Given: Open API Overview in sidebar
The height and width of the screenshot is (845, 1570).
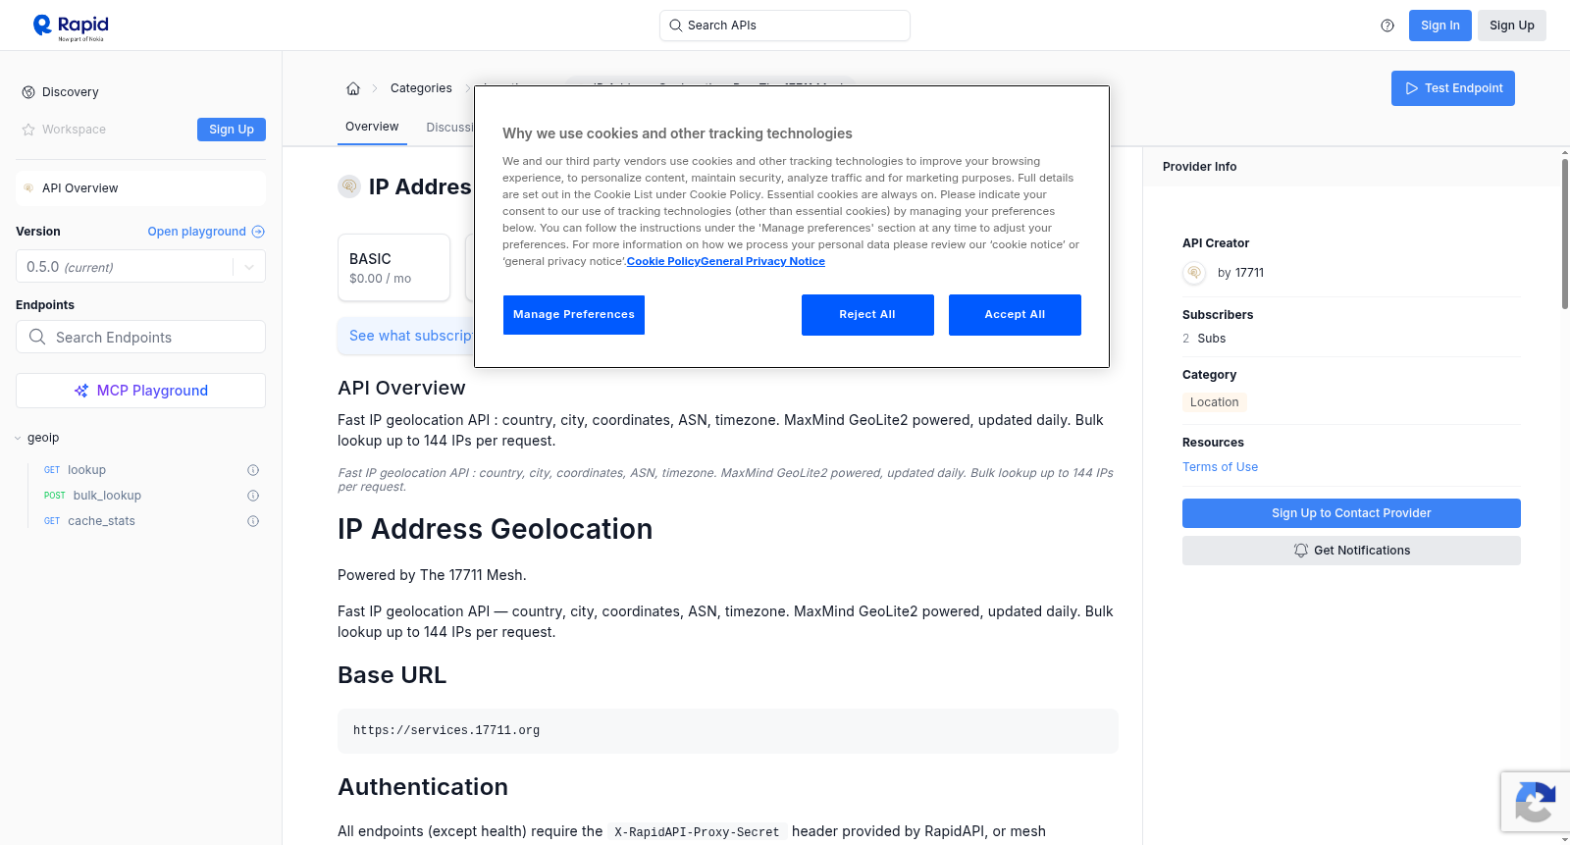Looking at the screenshot, I should [140, 188].
